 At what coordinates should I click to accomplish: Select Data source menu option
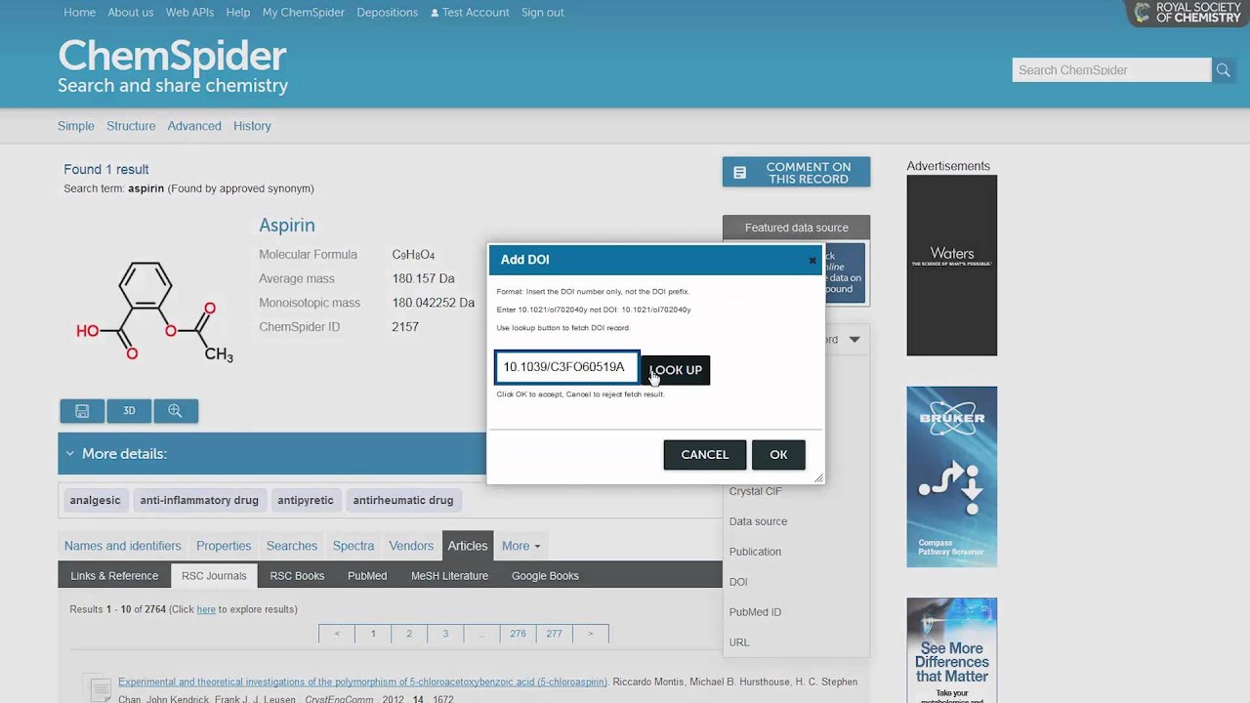pos(758,521)
